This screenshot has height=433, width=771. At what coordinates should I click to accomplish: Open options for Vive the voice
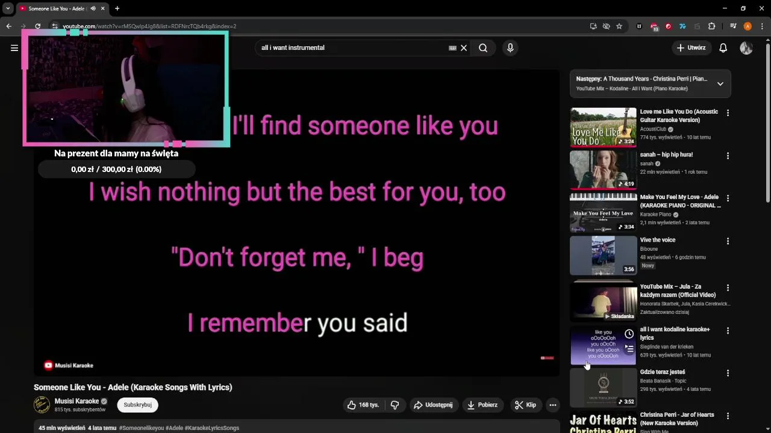728,241
